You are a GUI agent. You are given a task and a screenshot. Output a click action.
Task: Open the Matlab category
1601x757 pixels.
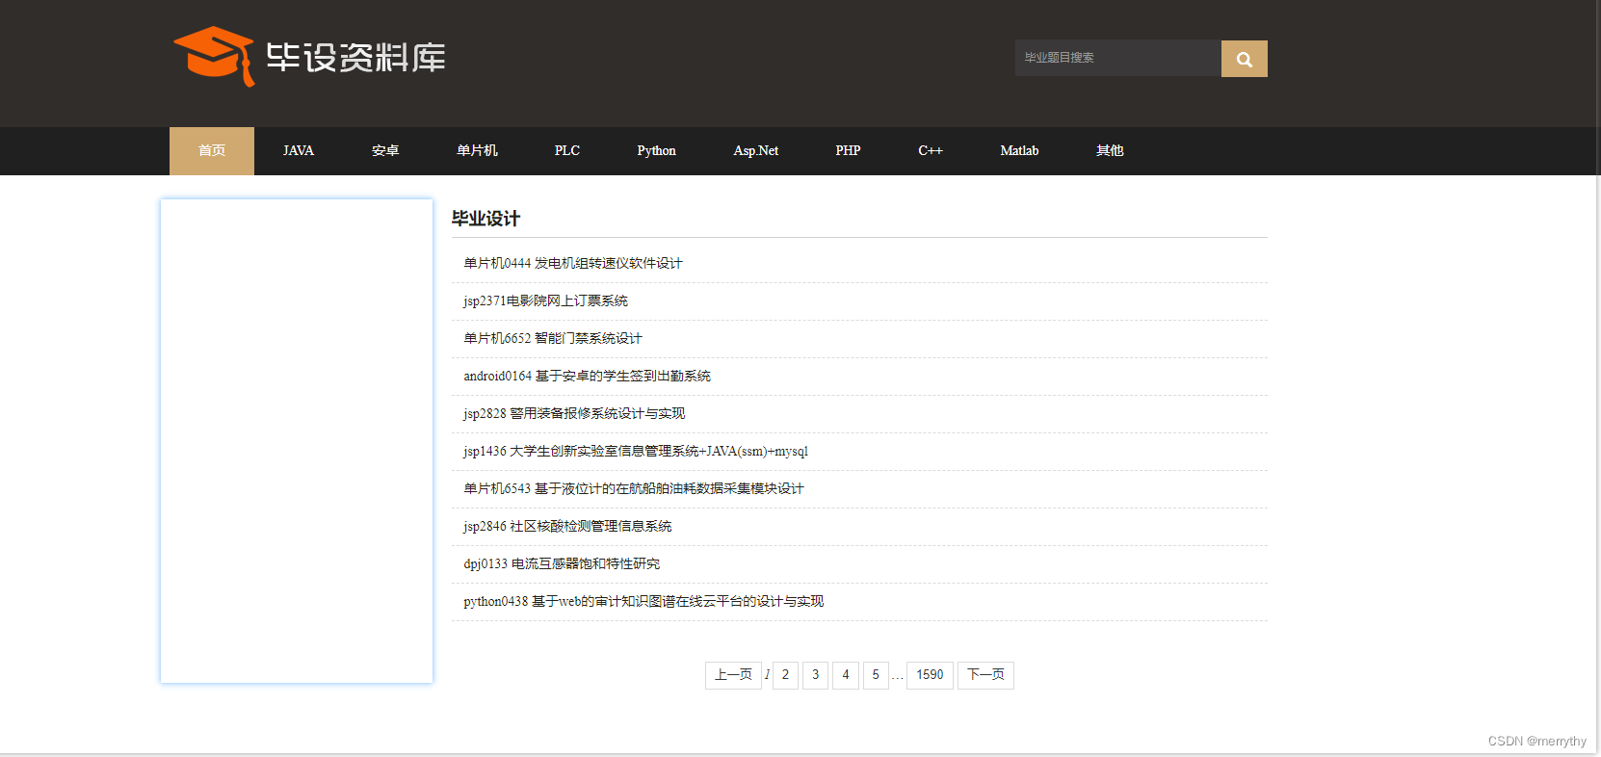[1019, 151]
